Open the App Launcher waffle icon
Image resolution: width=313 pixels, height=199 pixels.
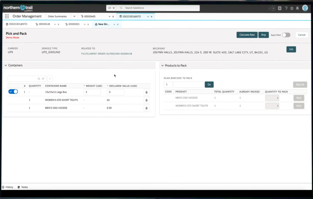(x=7, y=16)
